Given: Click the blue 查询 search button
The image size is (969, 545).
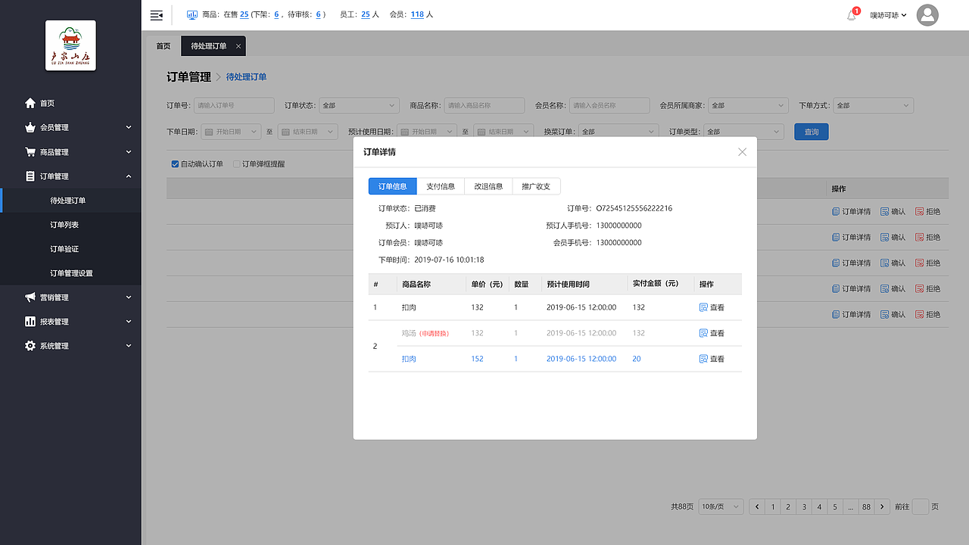Looking at the screenshot, I should pos(812,132).
